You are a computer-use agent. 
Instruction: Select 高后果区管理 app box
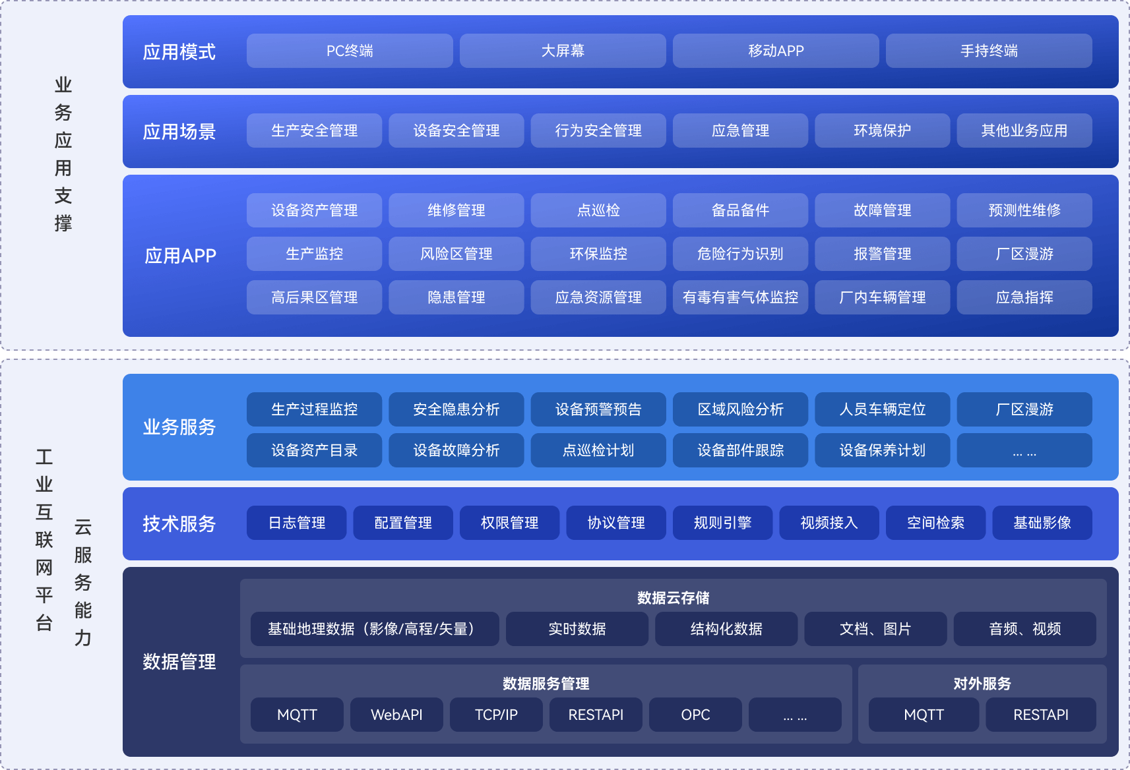click(x=314, y=297)
